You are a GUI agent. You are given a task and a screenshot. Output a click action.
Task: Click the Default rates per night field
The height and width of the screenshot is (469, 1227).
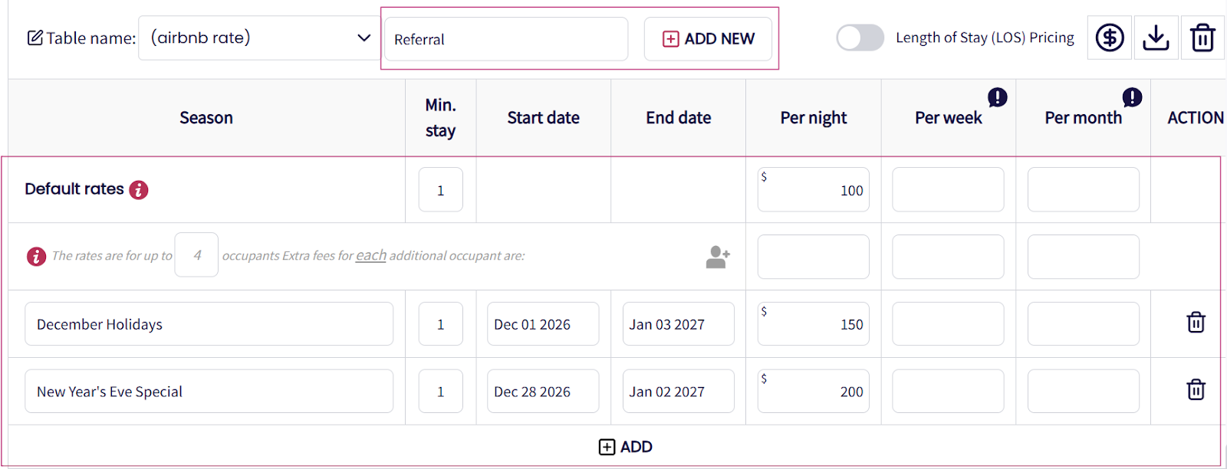pyautogui.click(x=813, y=190)
